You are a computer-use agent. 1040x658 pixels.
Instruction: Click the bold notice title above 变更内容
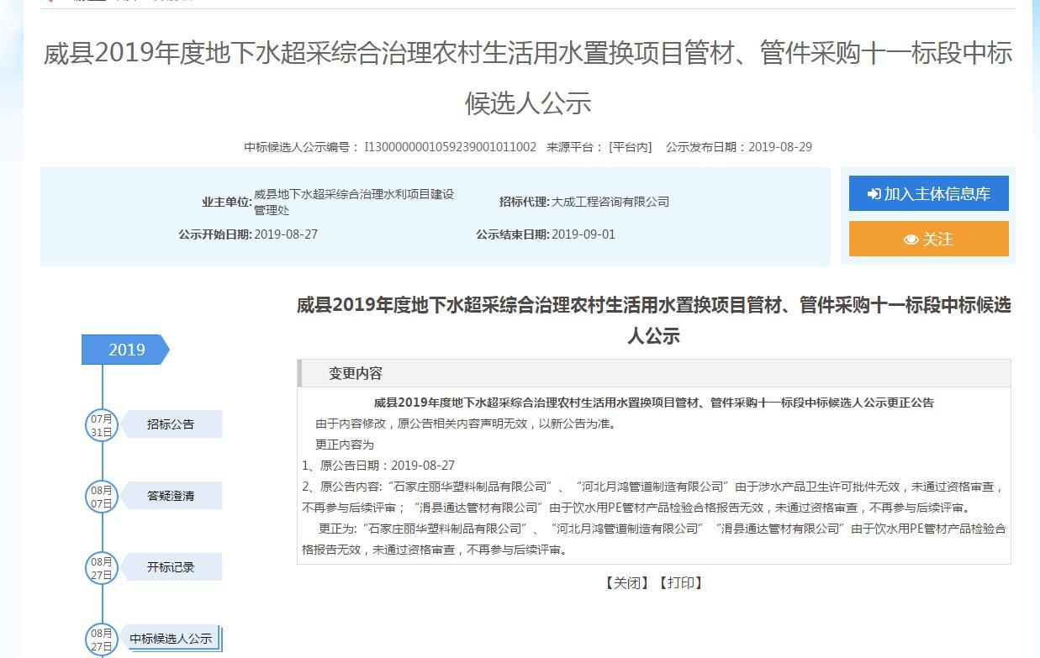point(653,320)
